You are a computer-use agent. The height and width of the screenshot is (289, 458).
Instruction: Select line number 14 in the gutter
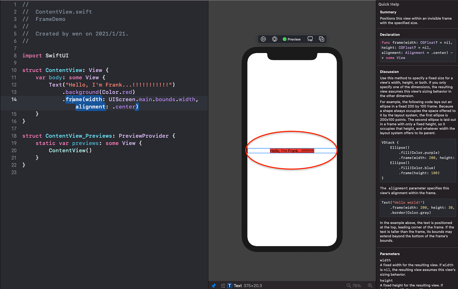[x=14, y=99]
